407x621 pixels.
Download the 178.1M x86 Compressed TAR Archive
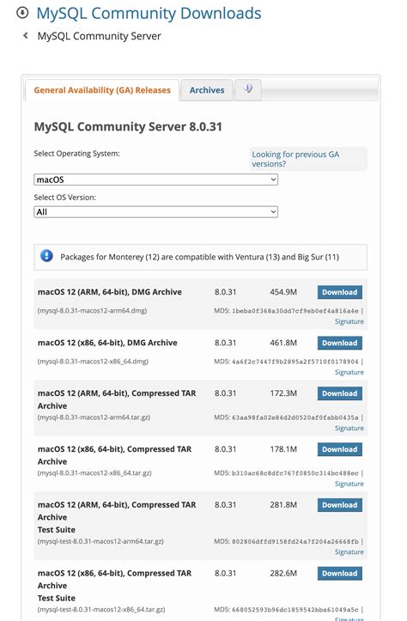[340, 449]
